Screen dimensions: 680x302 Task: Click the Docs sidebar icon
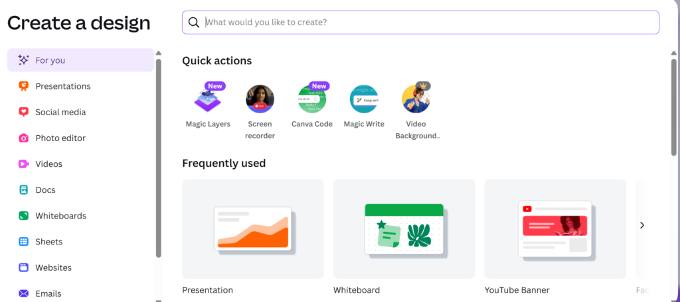[x=23, y=190]
